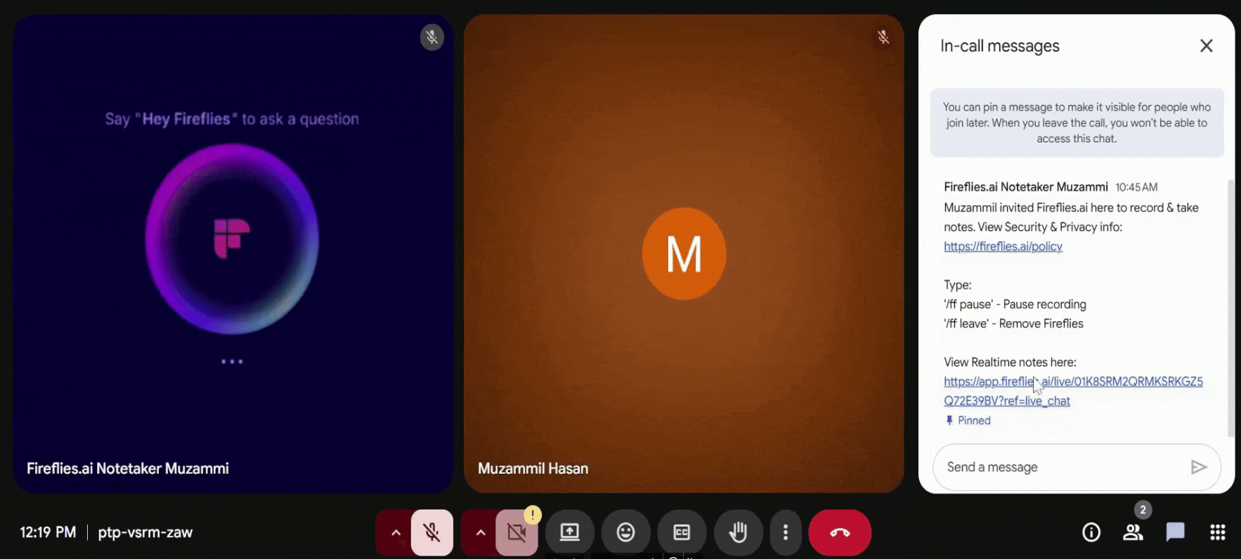Toggle the chat panel icon
The width and height of the screenshot is (1241, 559).
pyautogui.click(x=1175, y=532)
